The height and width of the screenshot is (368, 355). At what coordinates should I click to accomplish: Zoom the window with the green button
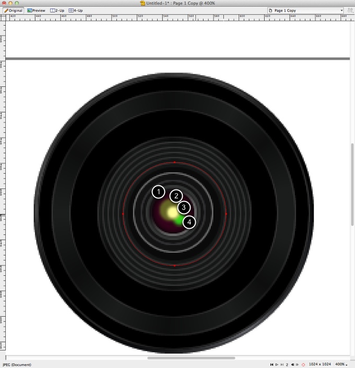(17, 3)
